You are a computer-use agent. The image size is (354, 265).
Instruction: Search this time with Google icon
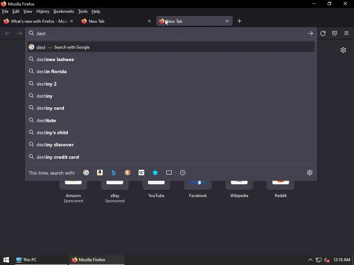pyautogui.click(x=86, y=173)
